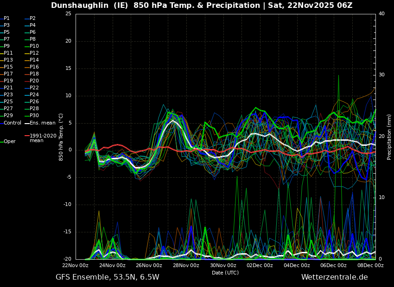Click the 06Dec 00z date tick

click(x=333, y=265)
